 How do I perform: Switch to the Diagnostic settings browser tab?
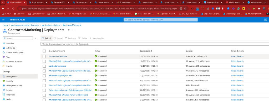click(82, 3)
